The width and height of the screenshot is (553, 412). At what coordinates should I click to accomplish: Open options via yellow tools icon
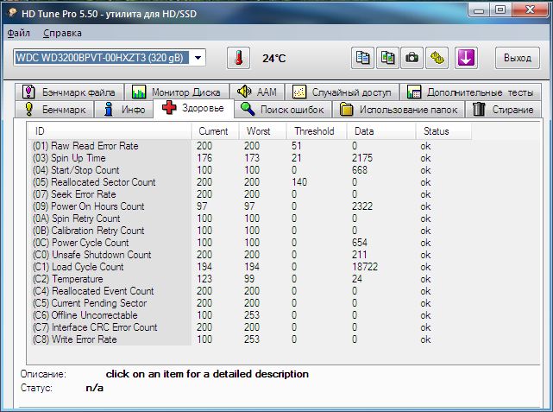tap(437, 58)
